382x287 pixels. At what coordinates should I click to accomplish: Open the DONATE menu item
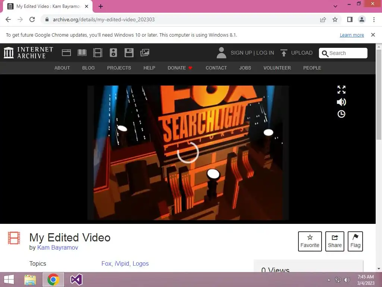click(x=180, y=68)
